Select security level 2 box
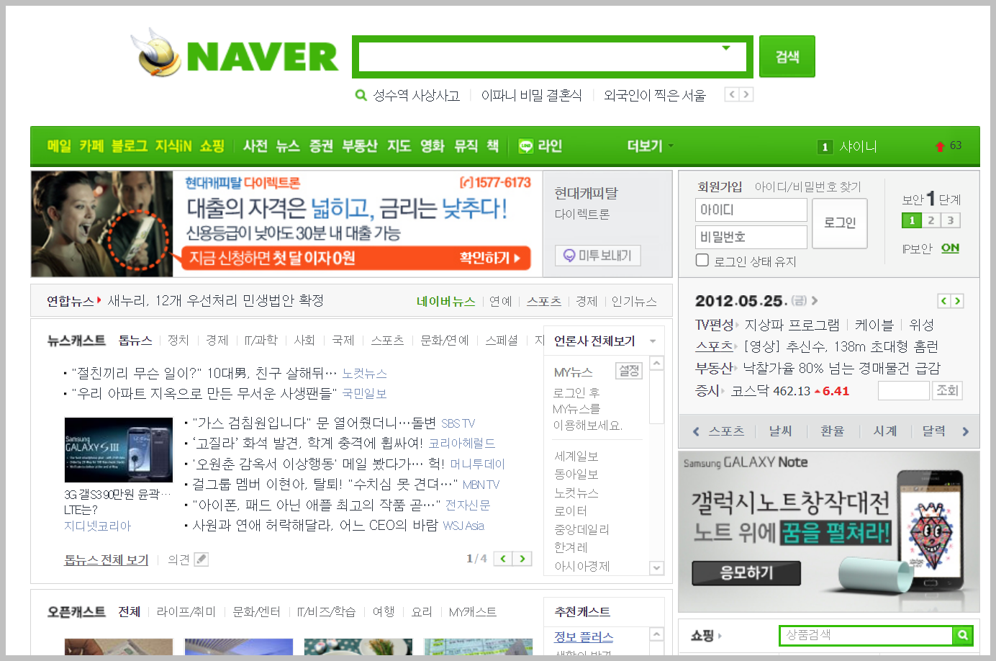This screenshot has width=996, height=661. click(x=931, y=220)
